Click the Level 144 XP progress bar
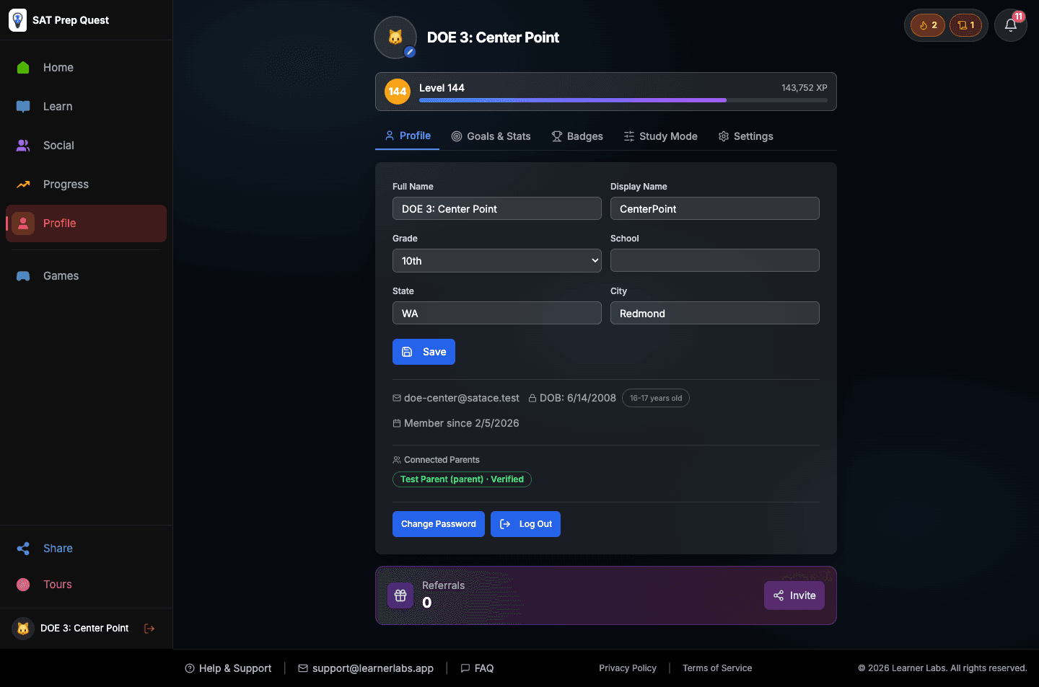This screenshot has width=1039, height=687. pyautogui.click(x=621, y=100)
